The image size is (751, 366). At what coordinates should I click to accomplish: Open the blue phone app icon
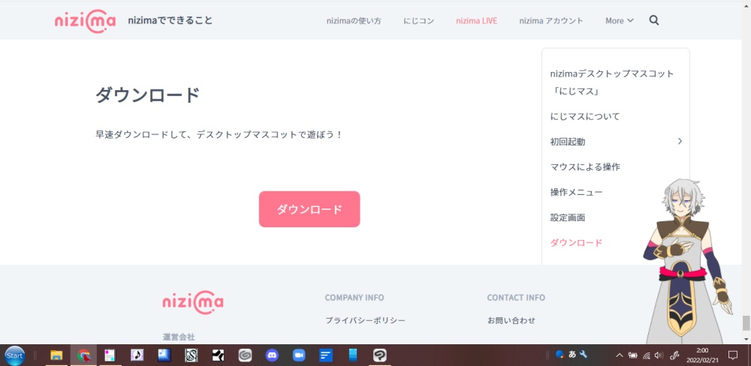353,355
